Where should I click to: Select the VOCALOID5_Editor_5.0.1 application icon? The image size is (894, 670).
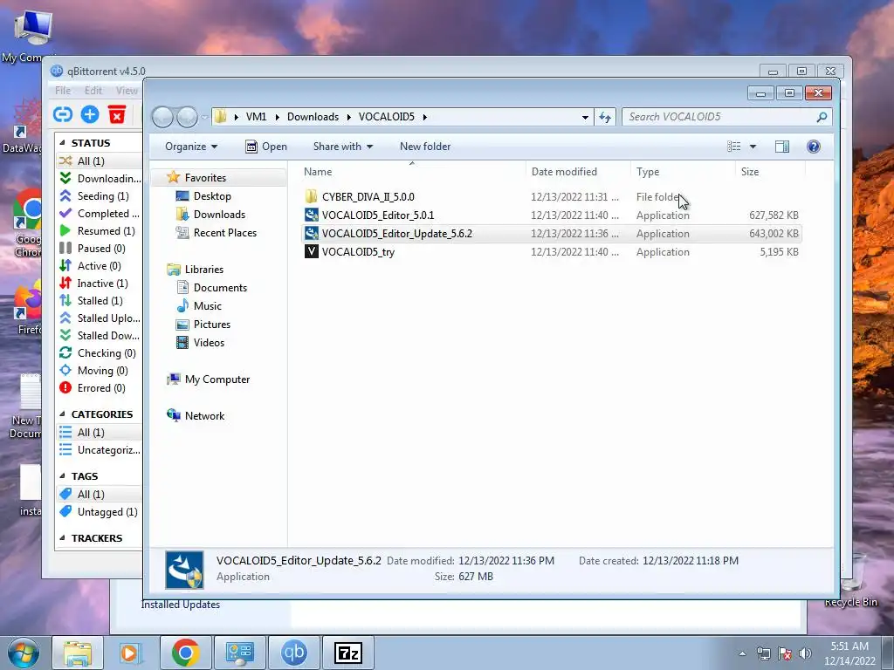[312, 215]
